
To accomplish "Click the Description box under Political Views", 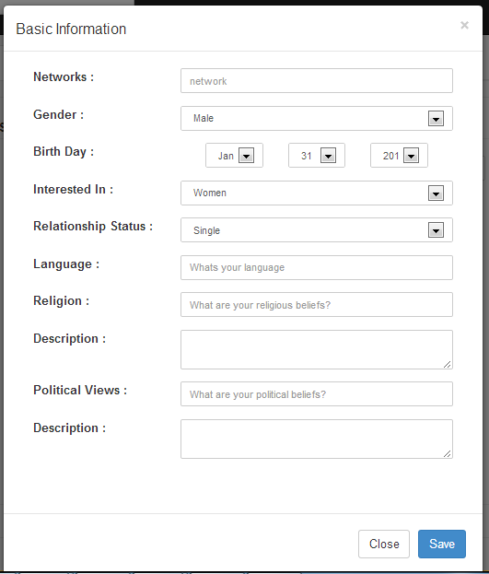I will [317, 439].
